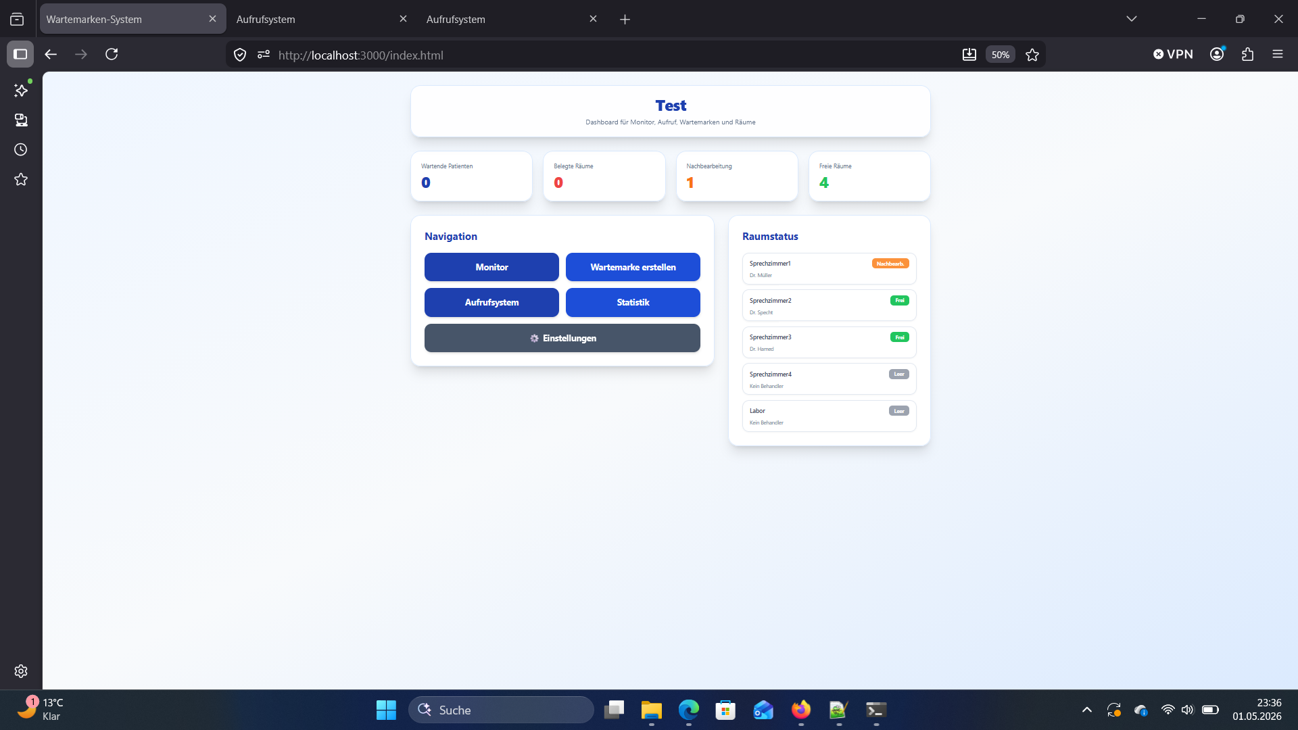Open the tracking protection shield icon

240,55
